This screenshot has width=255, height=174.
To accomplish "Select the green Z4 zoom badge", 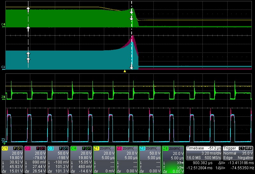I will click(165, 148).
